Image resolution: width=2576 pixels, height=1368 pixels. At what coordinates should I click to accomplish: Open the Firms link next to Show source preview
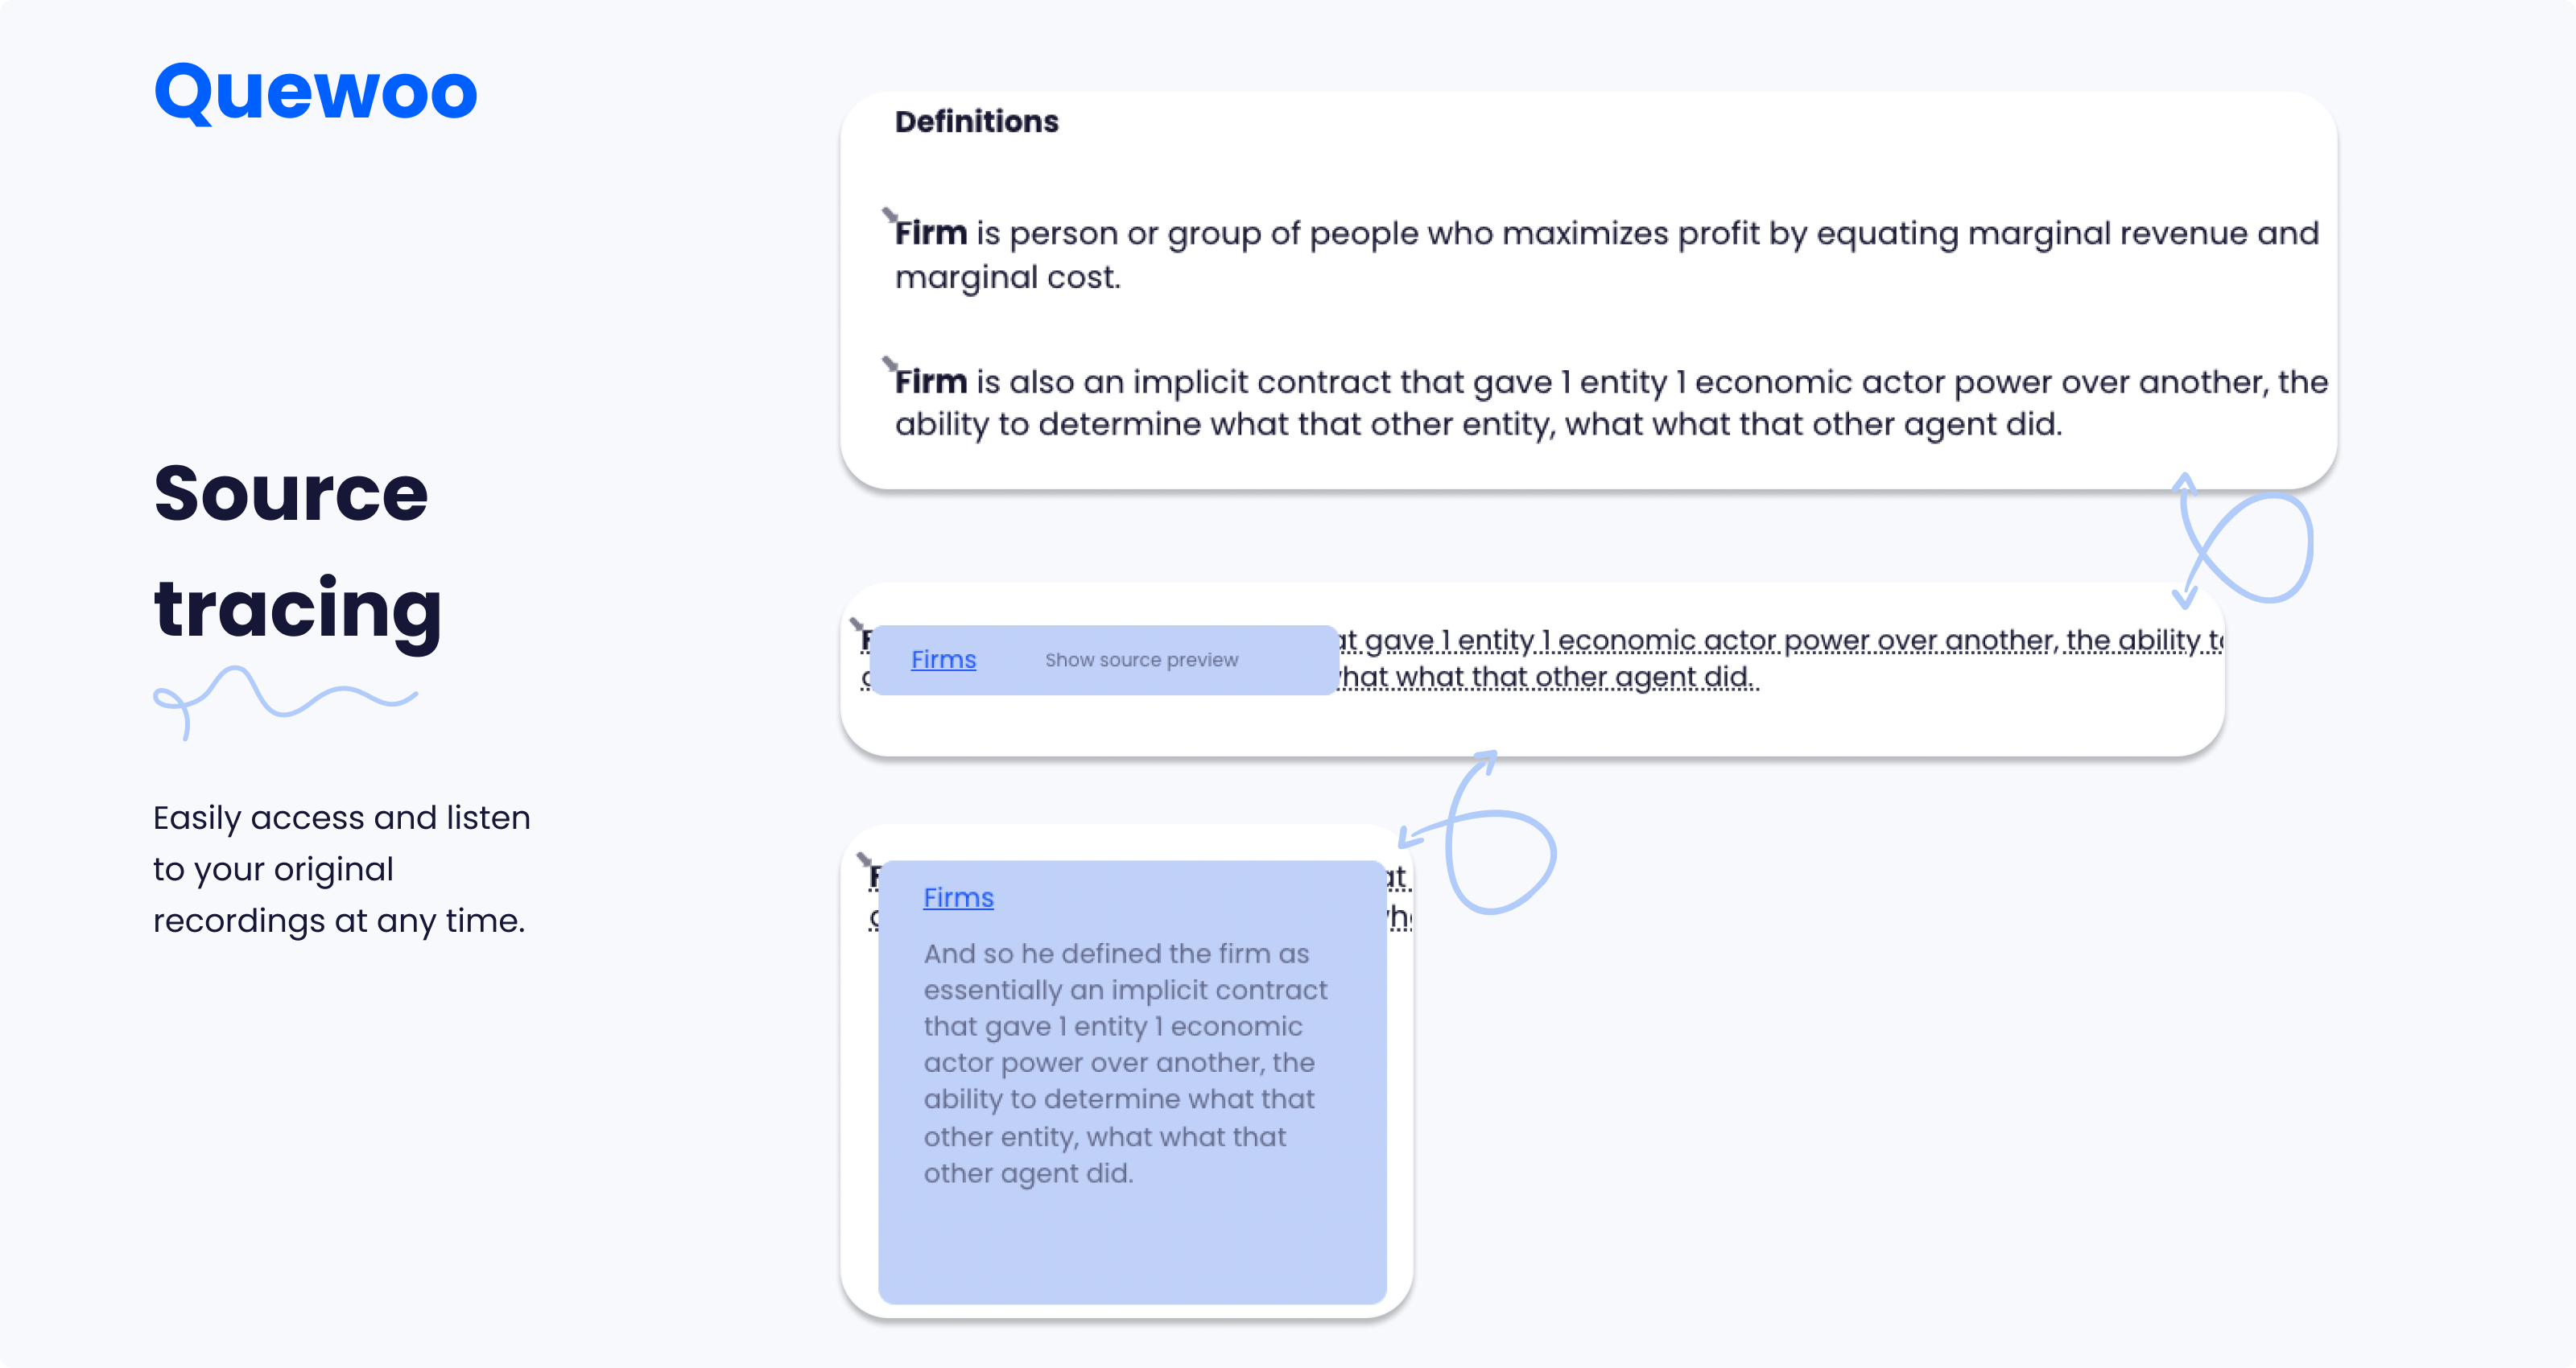[943, 660]
